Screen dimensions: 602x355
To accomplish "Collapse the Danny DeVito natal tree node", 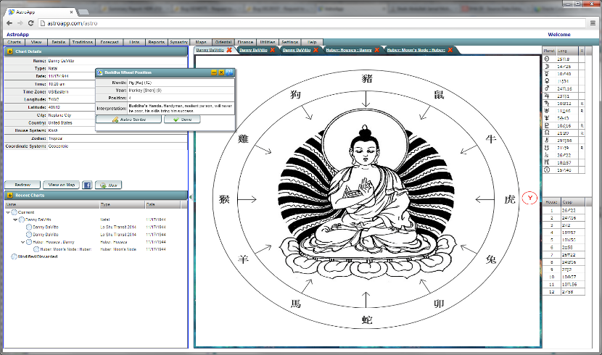I will (15, 219).
